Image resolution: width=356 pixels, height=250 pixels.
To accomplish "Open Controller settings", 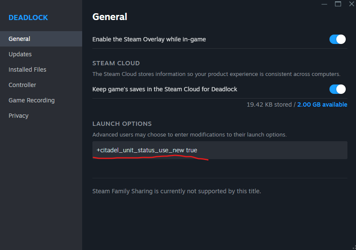I will point(22,85).
